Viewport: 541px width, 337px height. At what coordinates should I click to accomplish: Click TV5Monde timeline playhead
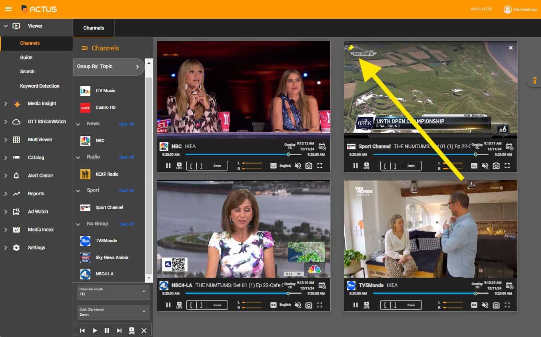[475, 293]
